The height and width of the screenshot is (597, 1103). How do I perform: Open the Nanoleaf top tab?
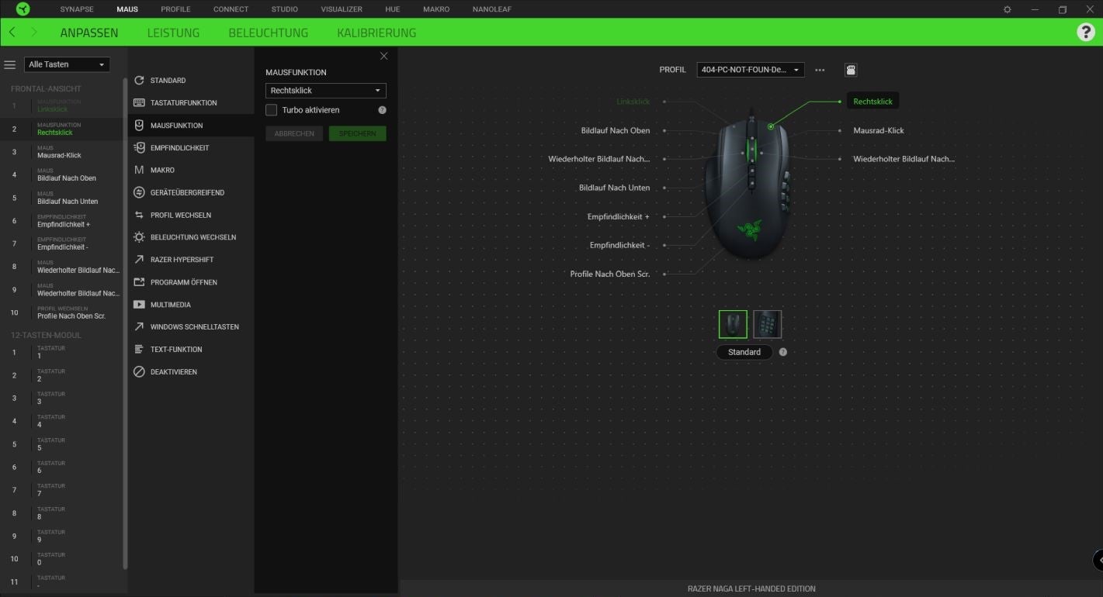click(x=491, y=9)
